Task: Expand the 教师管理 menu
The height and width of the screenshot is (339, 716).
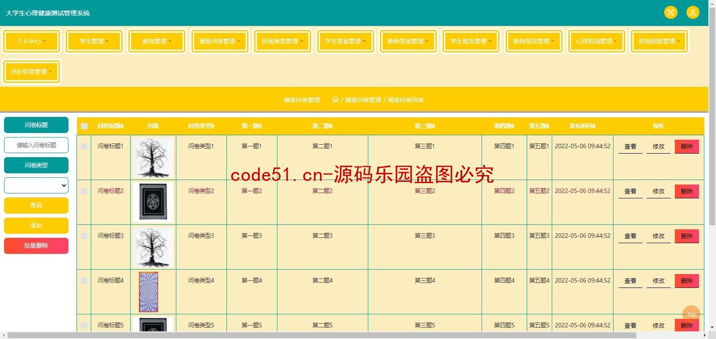Action: point(157,41)
